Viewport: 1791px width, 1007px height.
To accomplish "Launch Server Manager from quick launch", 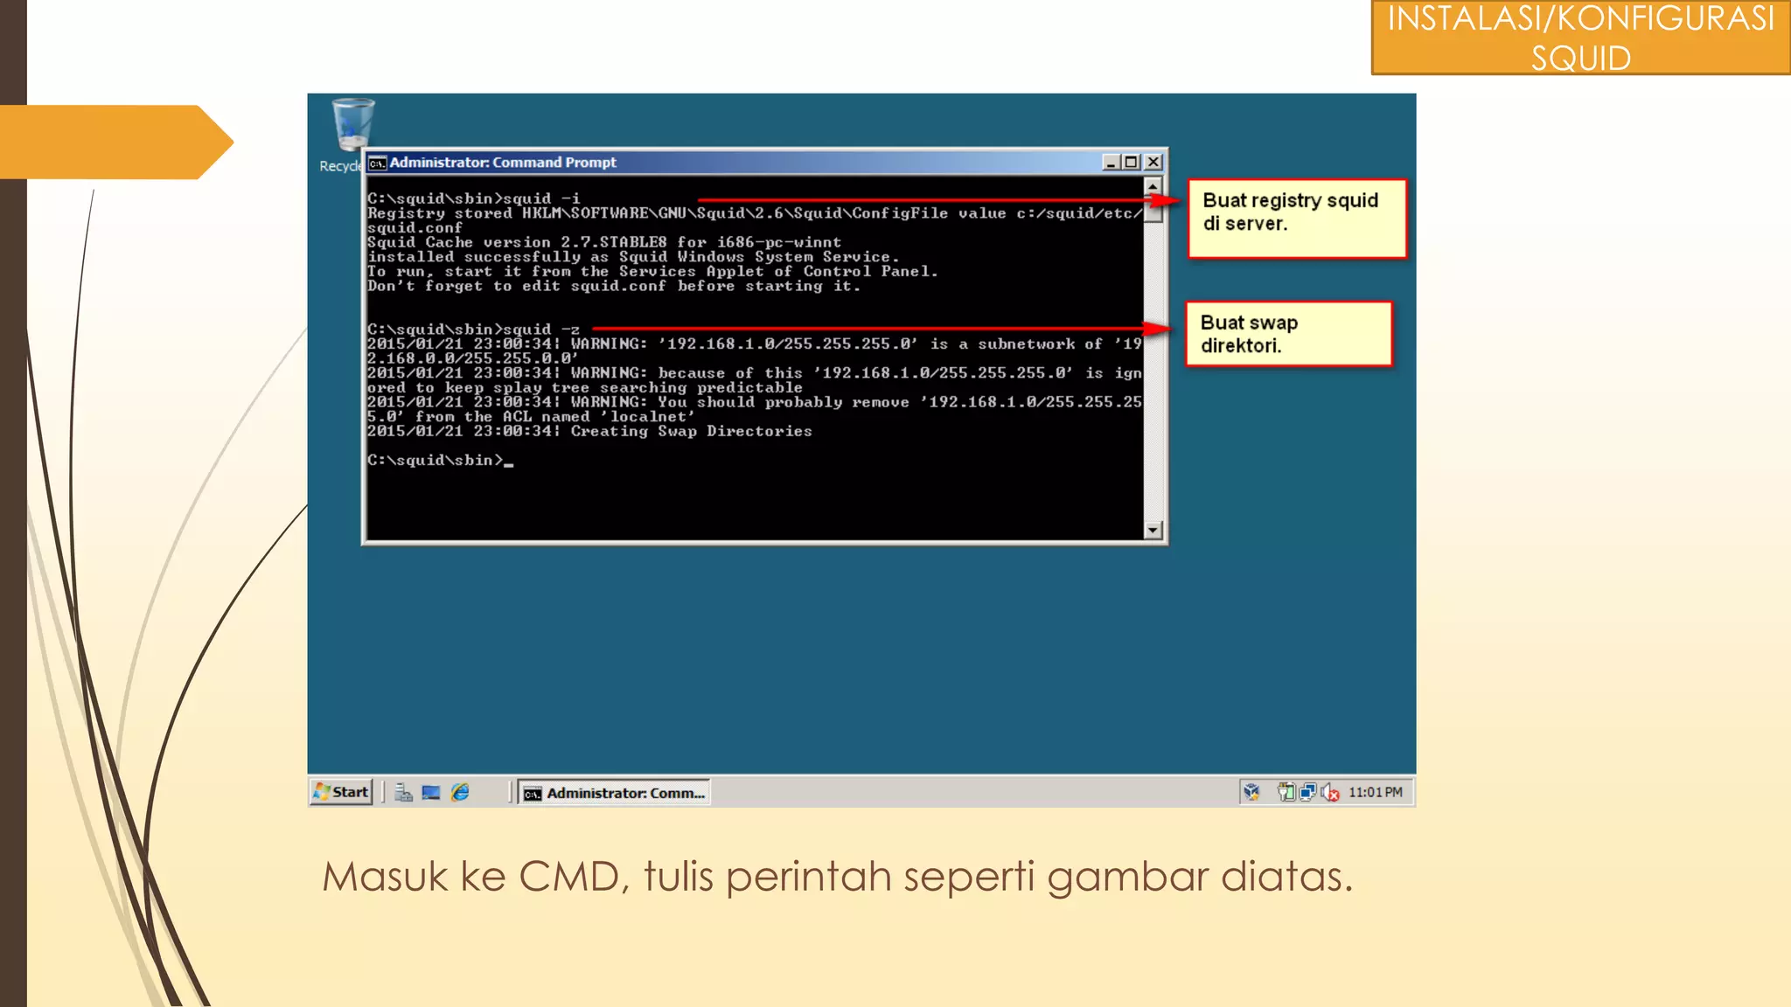I will coord(403,792).
